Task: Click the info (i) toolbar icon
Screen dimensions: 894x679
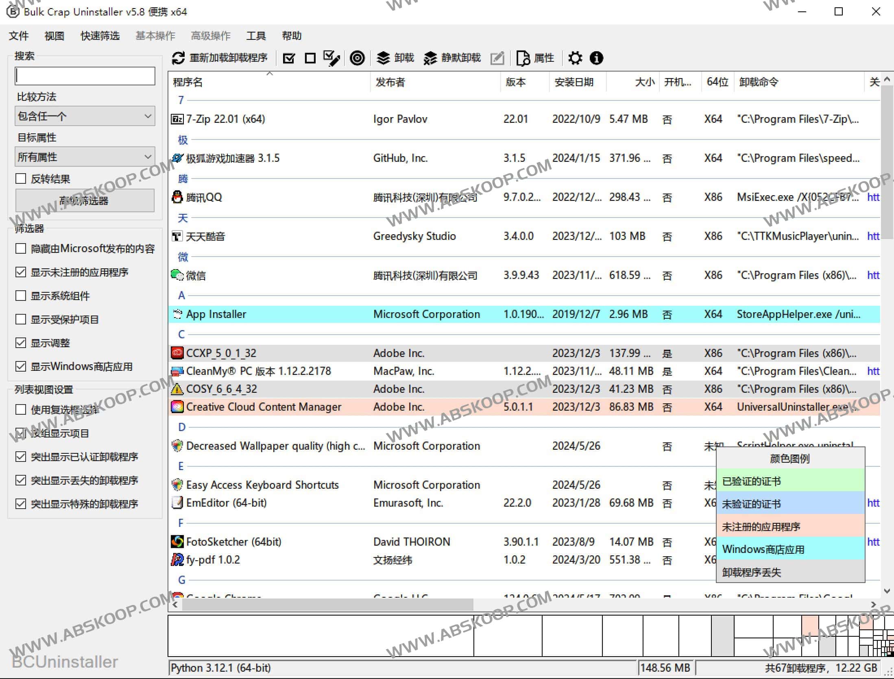Action: [x=596, y=58]
